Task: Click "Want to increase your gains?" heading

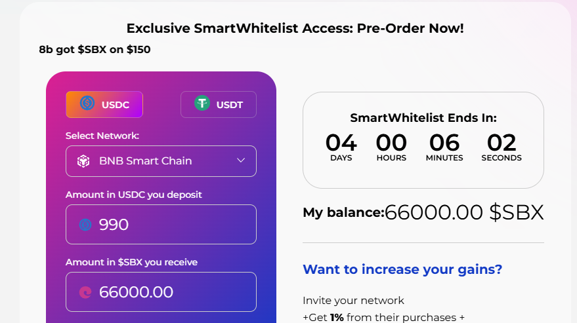Action: pos(402,269)
